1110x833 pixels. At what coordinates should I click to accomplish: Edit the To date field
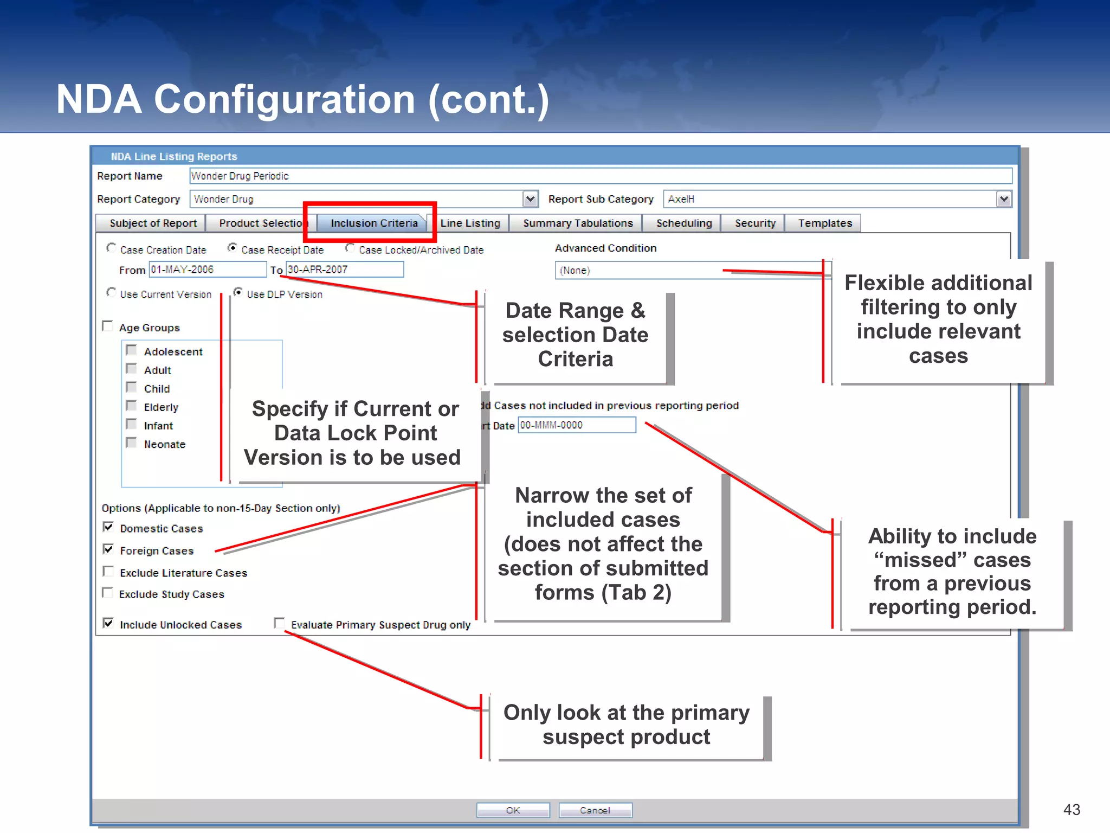click(345, 270)
